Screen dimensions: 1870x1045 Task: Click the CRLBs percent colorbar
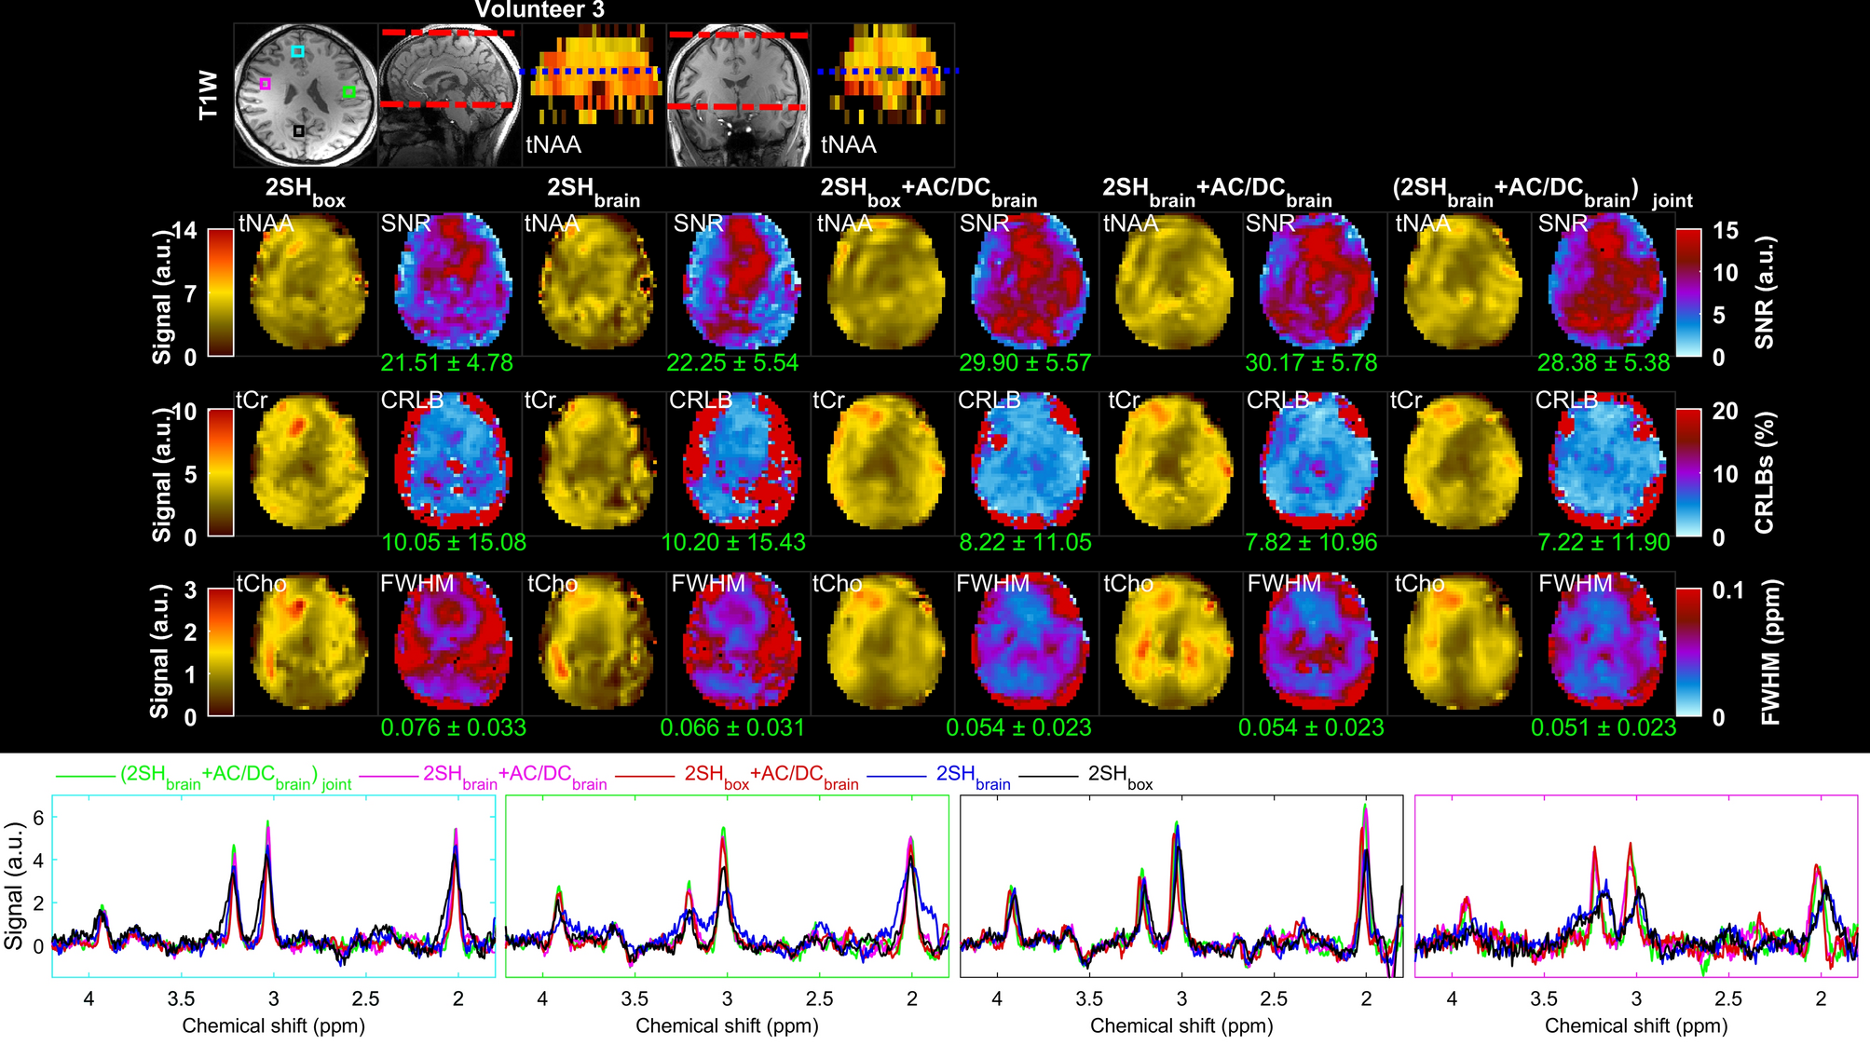click(x=1688, y=472)
